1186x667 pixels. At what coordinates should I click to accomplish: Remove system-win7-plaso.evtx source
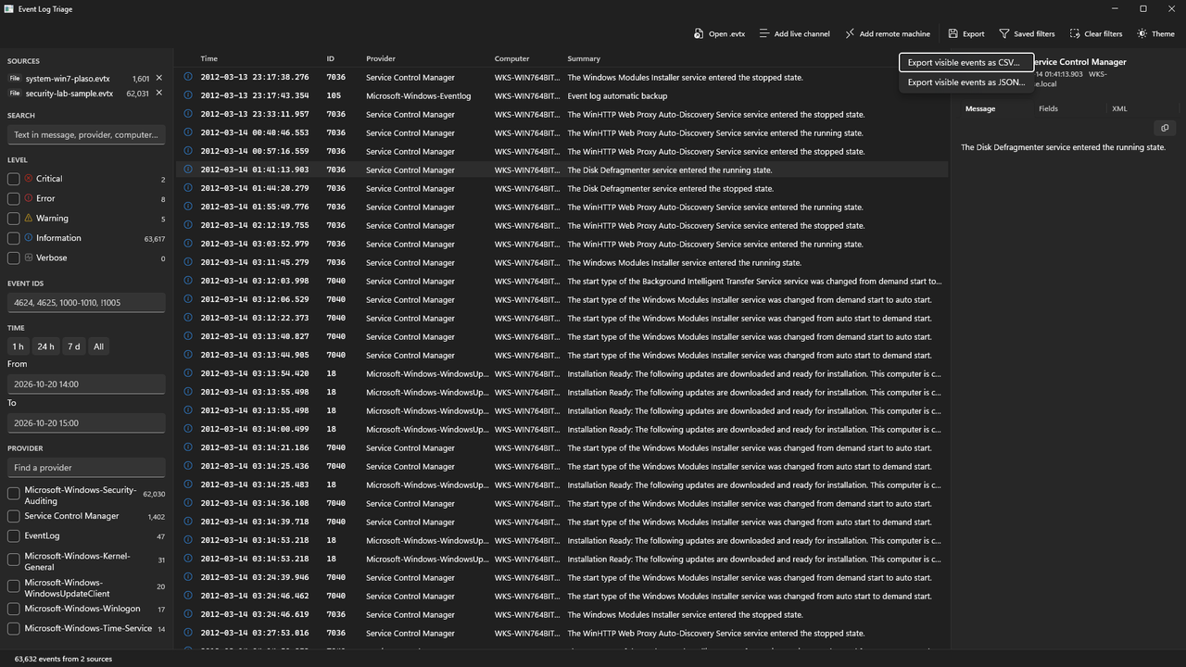click(159, 79)
